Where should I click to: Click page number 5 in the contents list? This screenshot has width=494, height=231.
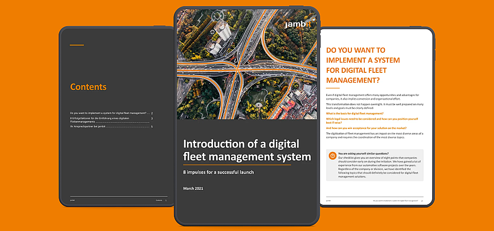point(152,127)
